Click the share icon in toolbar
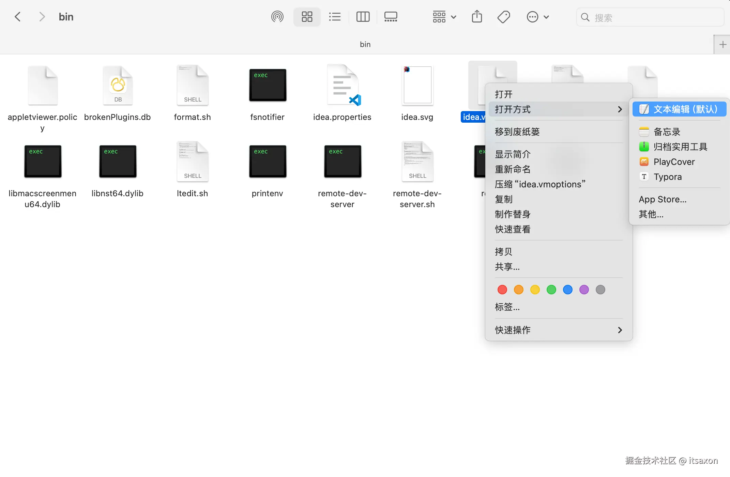The height and width of the screenshot is (477, 730). (x=477, y=17)
